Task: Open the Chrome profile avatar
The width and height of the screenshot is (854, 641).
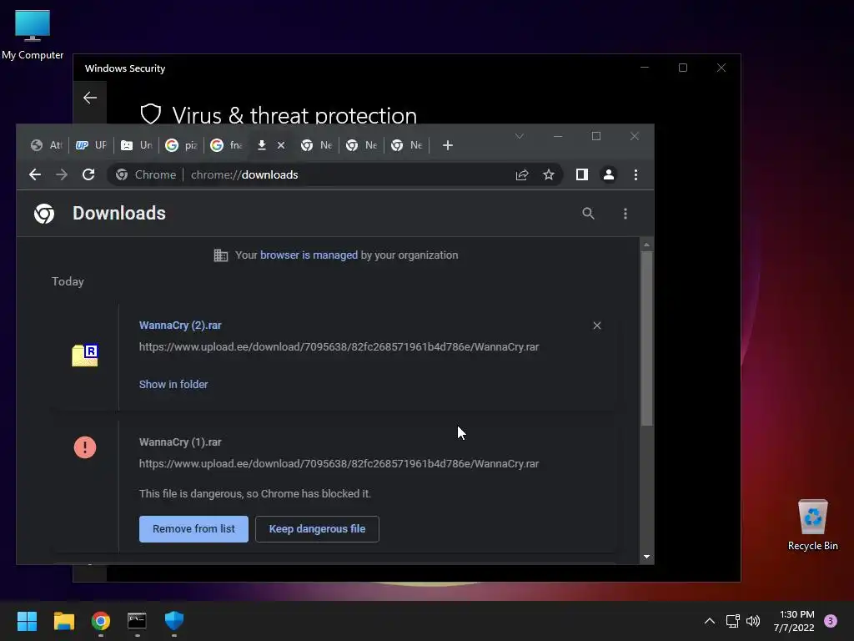Action: pos(608,174)
